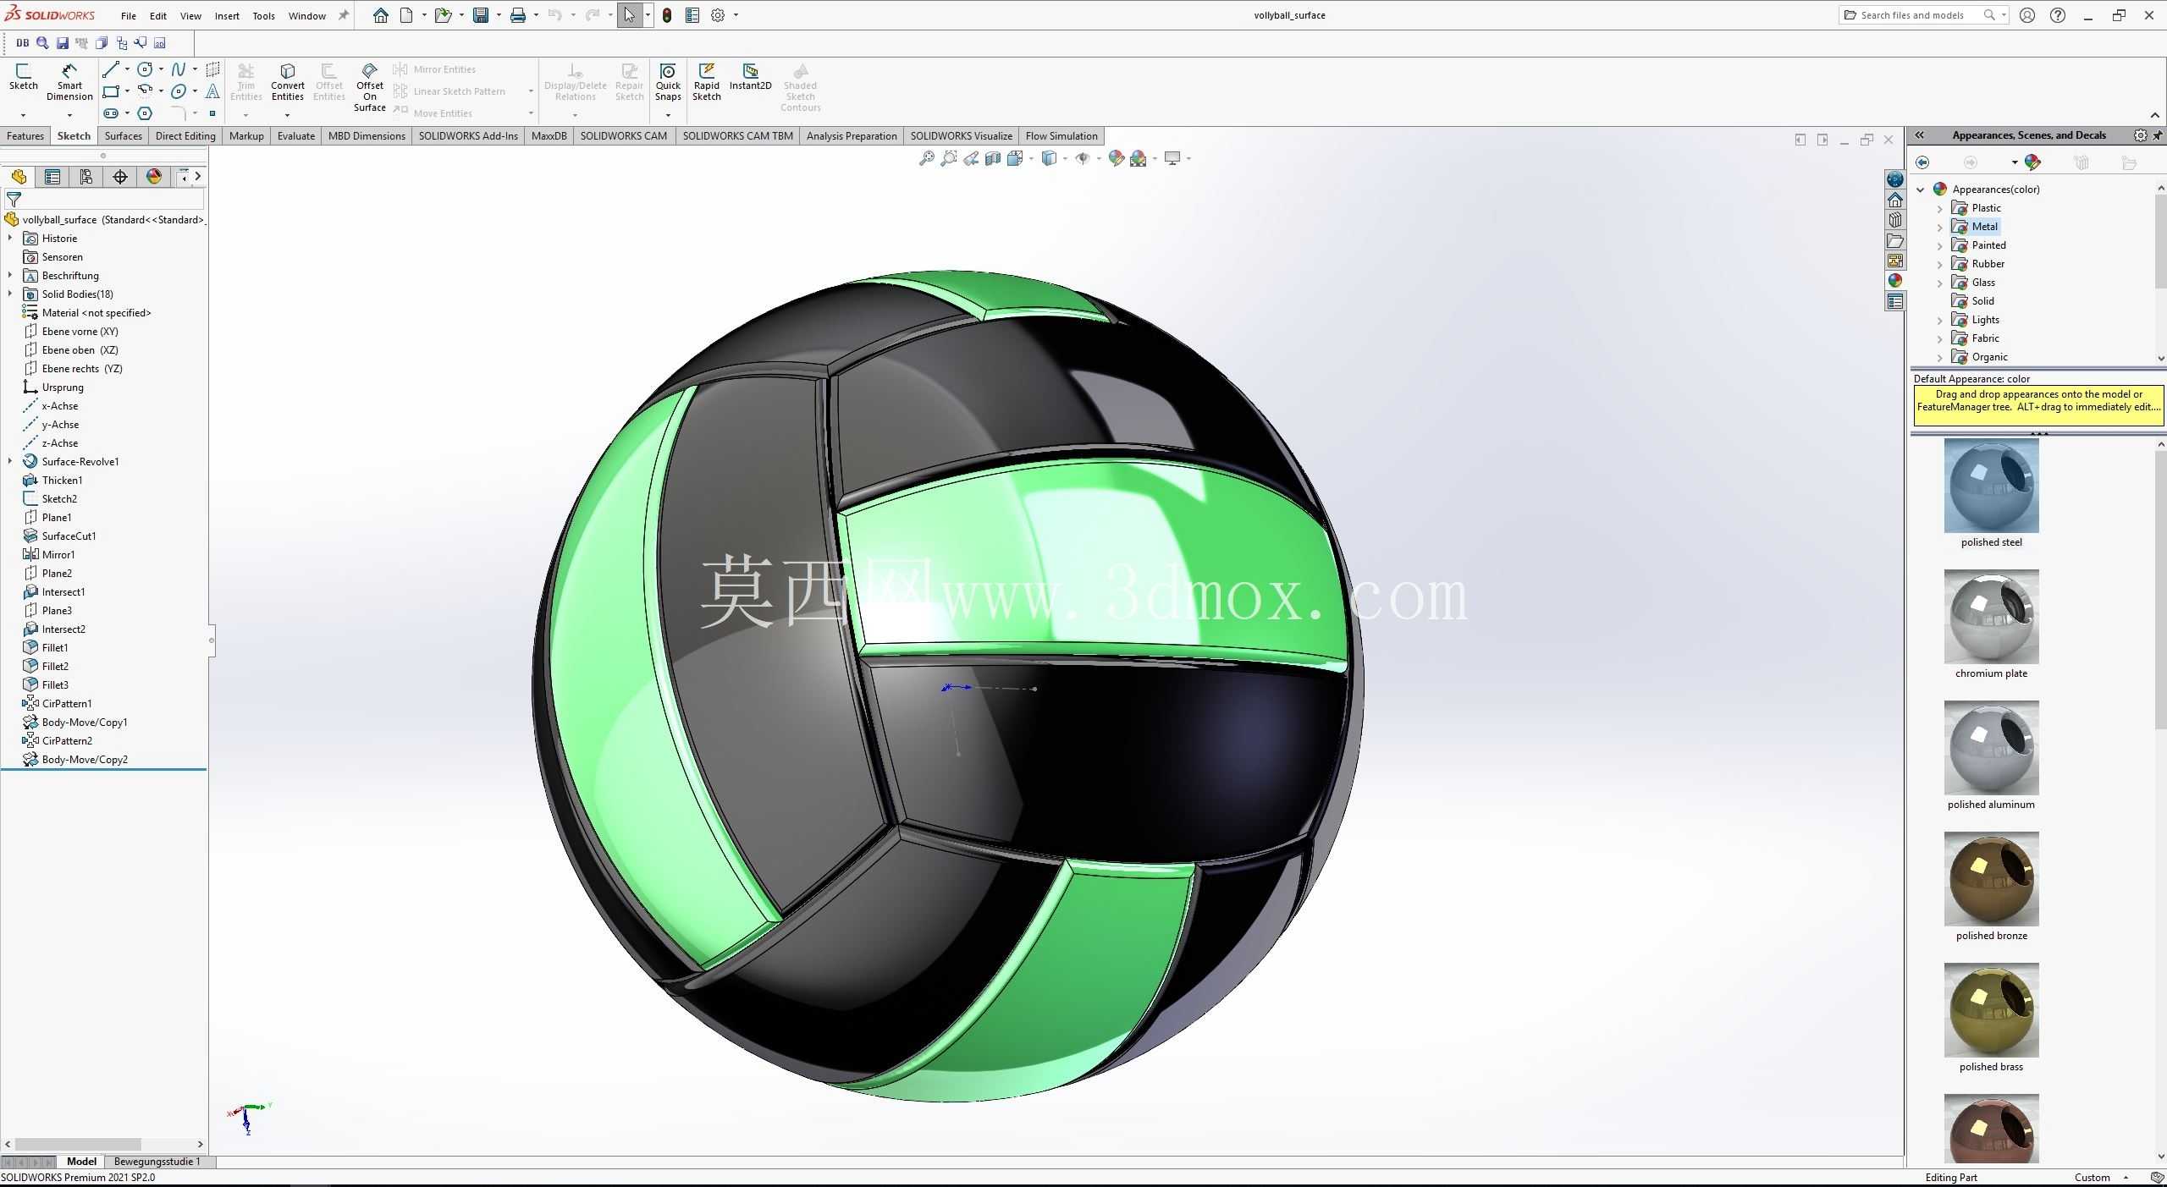Screen dimensions: 2167x1187
Task: Click the Zoom to Area icon
Action: point(948,158)
